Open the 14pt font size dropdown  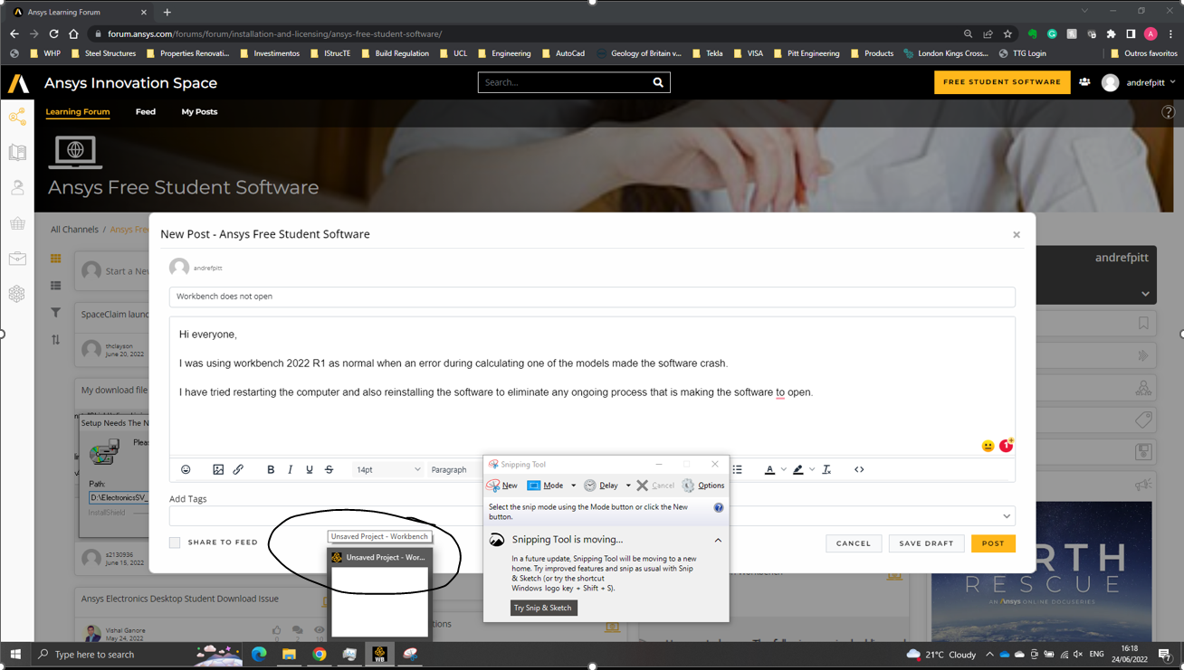(x=388, y=470)
